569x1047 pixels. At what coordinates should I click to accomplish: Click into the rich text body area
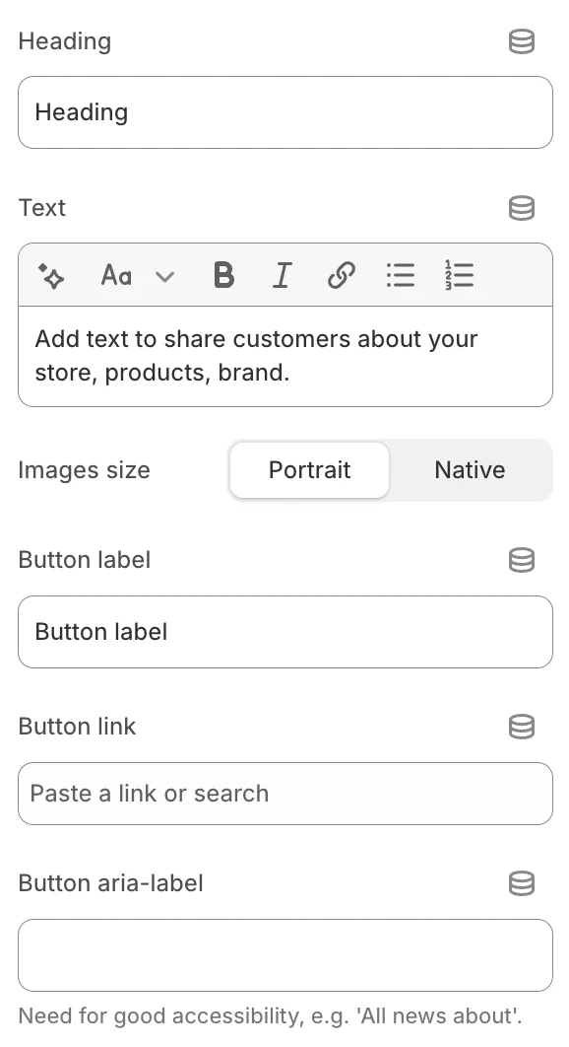[x=285, y=356]
